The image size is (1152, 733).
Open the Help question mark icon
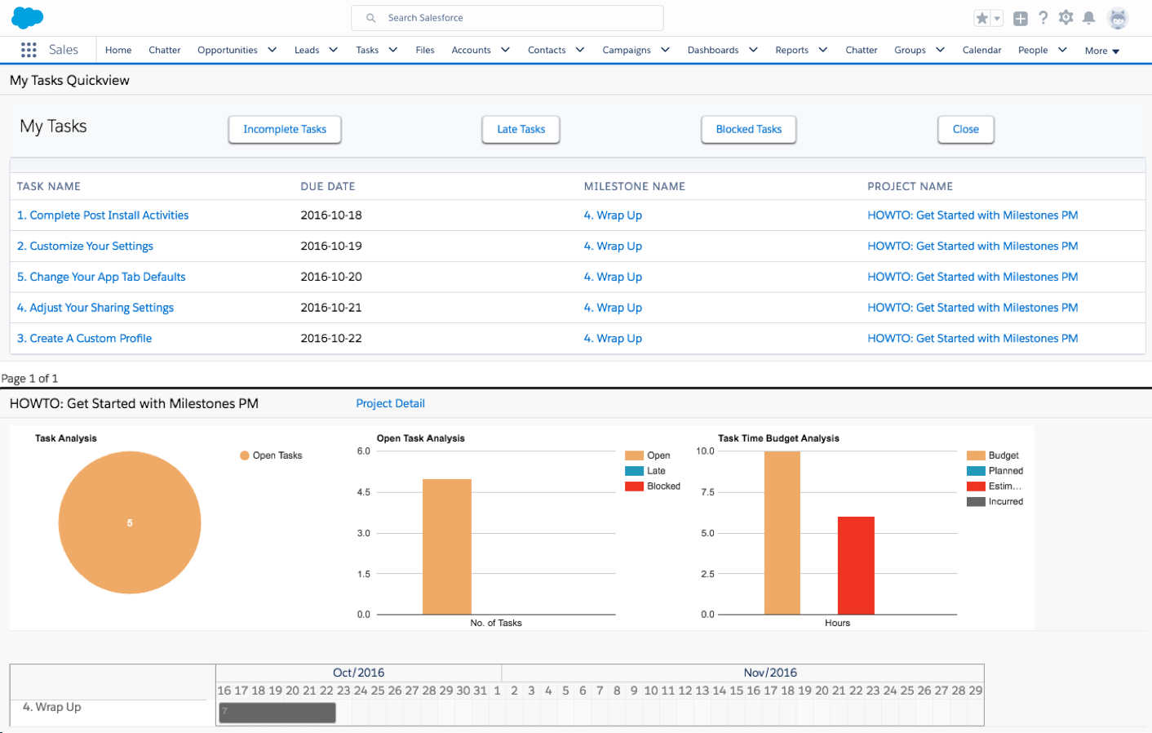1043,18
